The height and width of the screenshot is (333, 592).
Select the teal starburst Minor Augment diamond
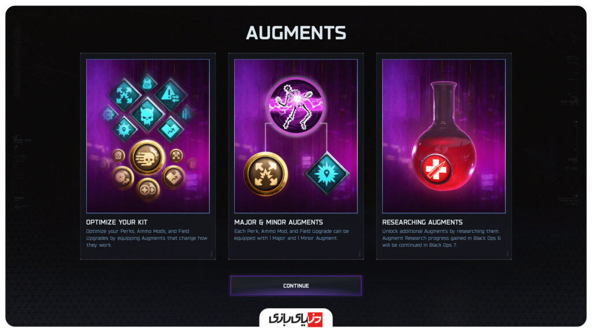tap(327, 173)
